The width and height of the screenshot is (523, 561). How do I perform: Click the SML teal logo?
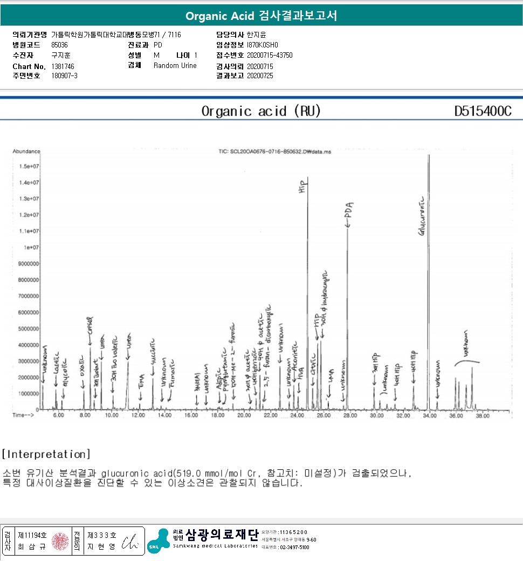[x=158, y=541]
